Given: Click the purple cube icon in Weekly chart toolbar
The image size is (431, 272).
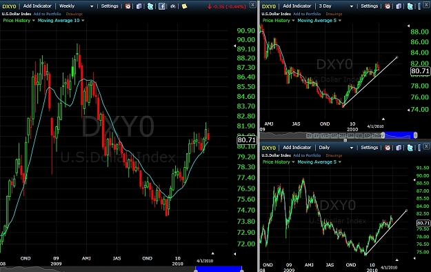Looking at the screenshot, I should [x=139, y=6].
